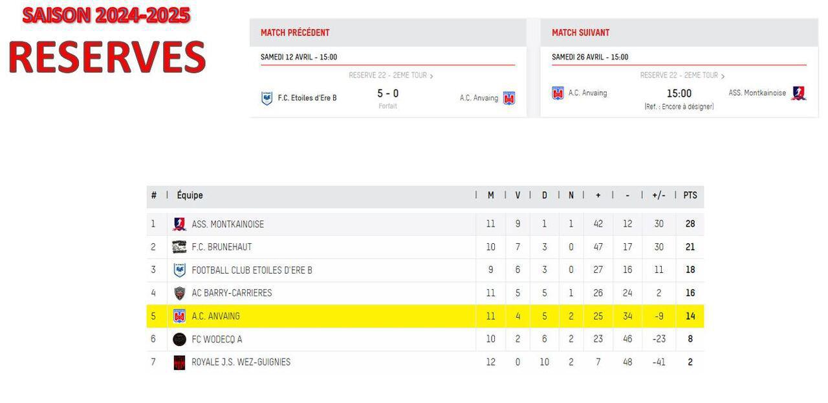Viewport: 828px width, 403px height.
Task: Open Reserve 22 - 2eme Tour link in previous match
Action: coord(391,75)
